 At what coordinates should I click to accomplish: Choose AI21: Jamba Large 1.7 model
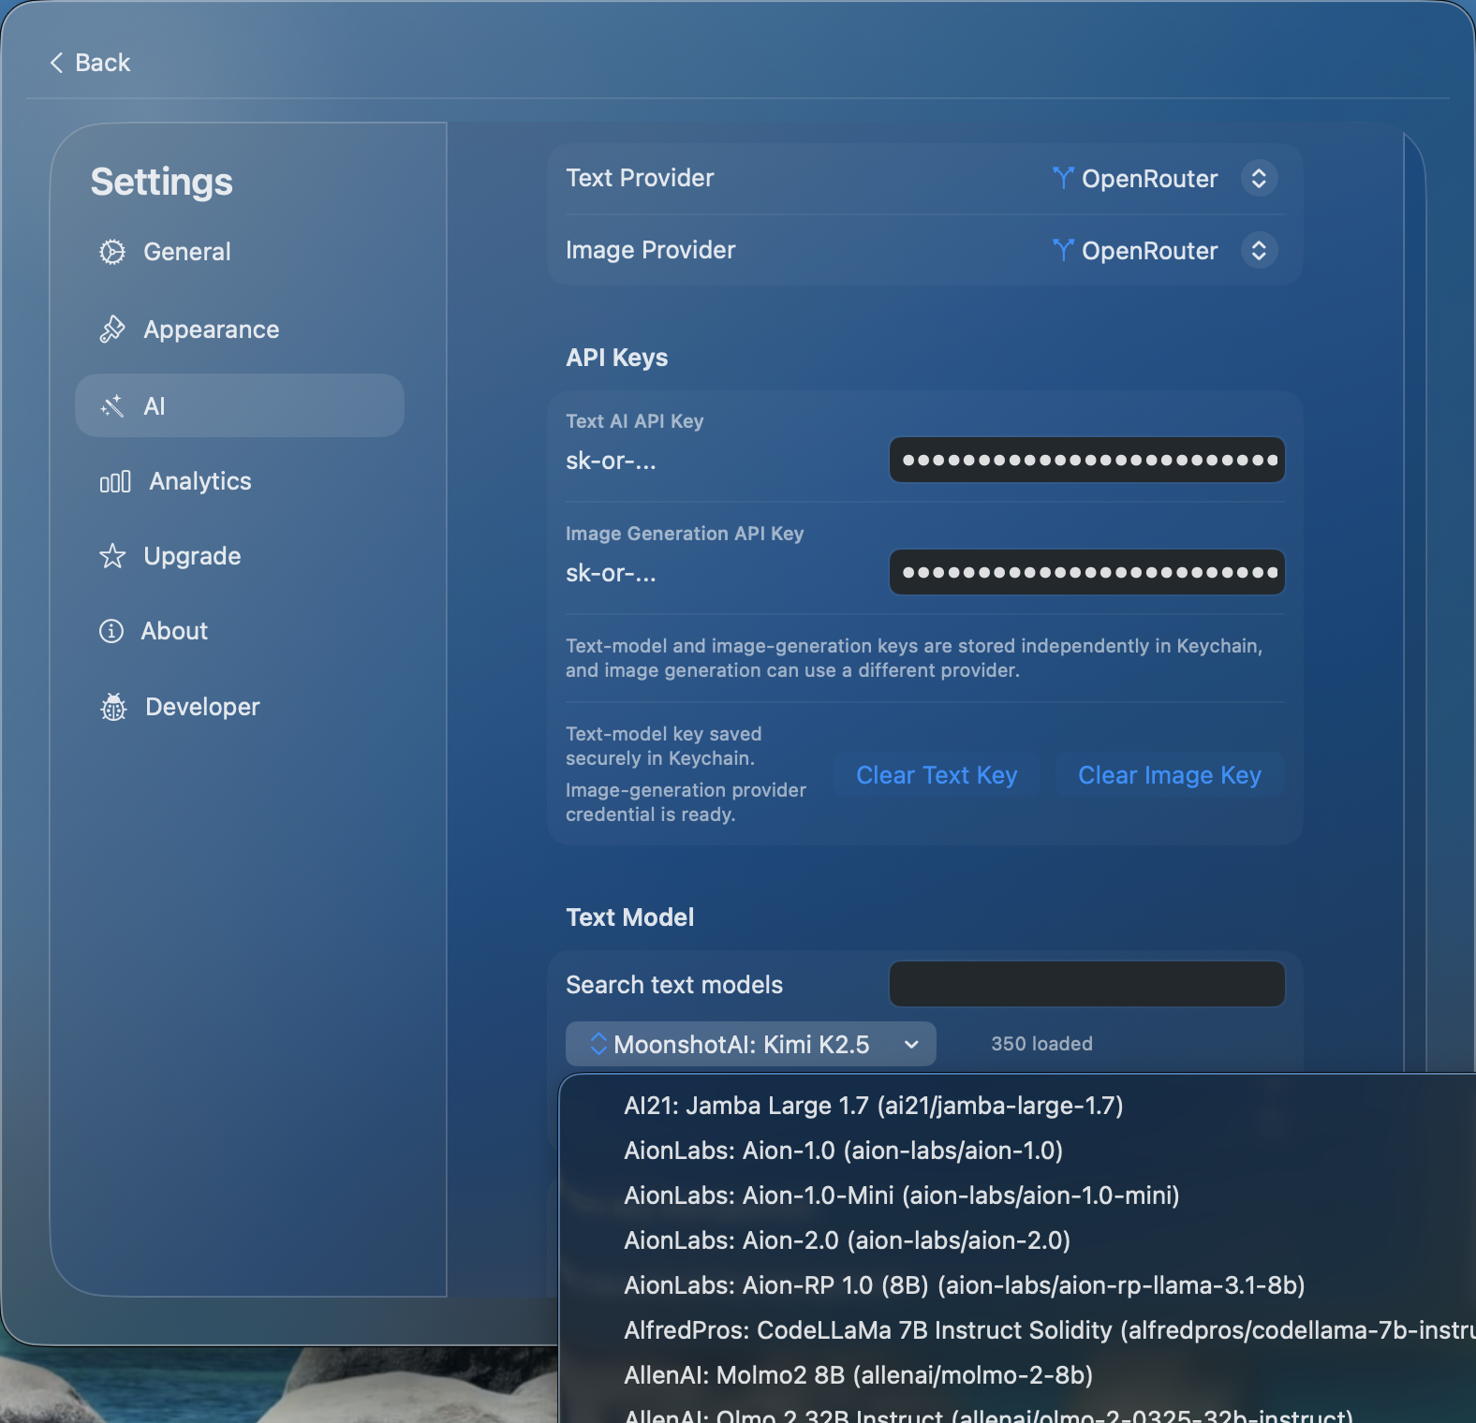[874, 1106]
